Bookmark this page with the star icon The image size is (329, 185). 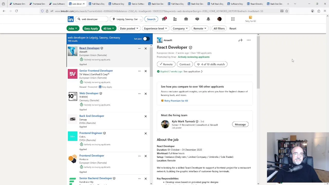(287, 11)
